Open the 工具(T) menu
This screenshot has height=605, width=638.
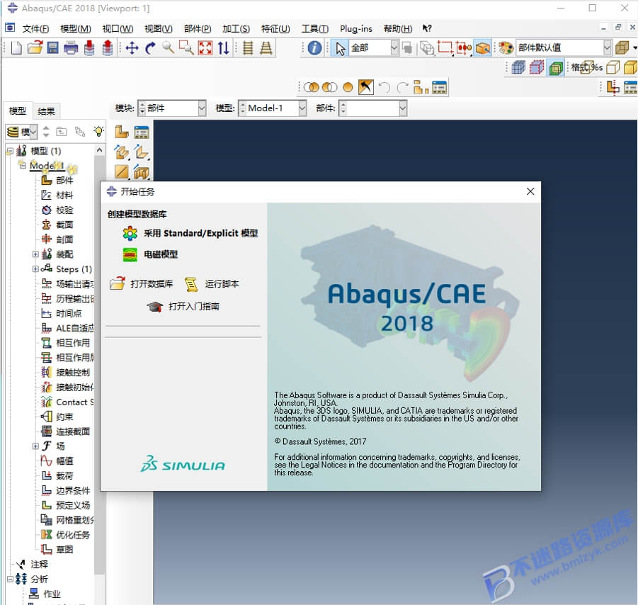[x=315, y=28]
